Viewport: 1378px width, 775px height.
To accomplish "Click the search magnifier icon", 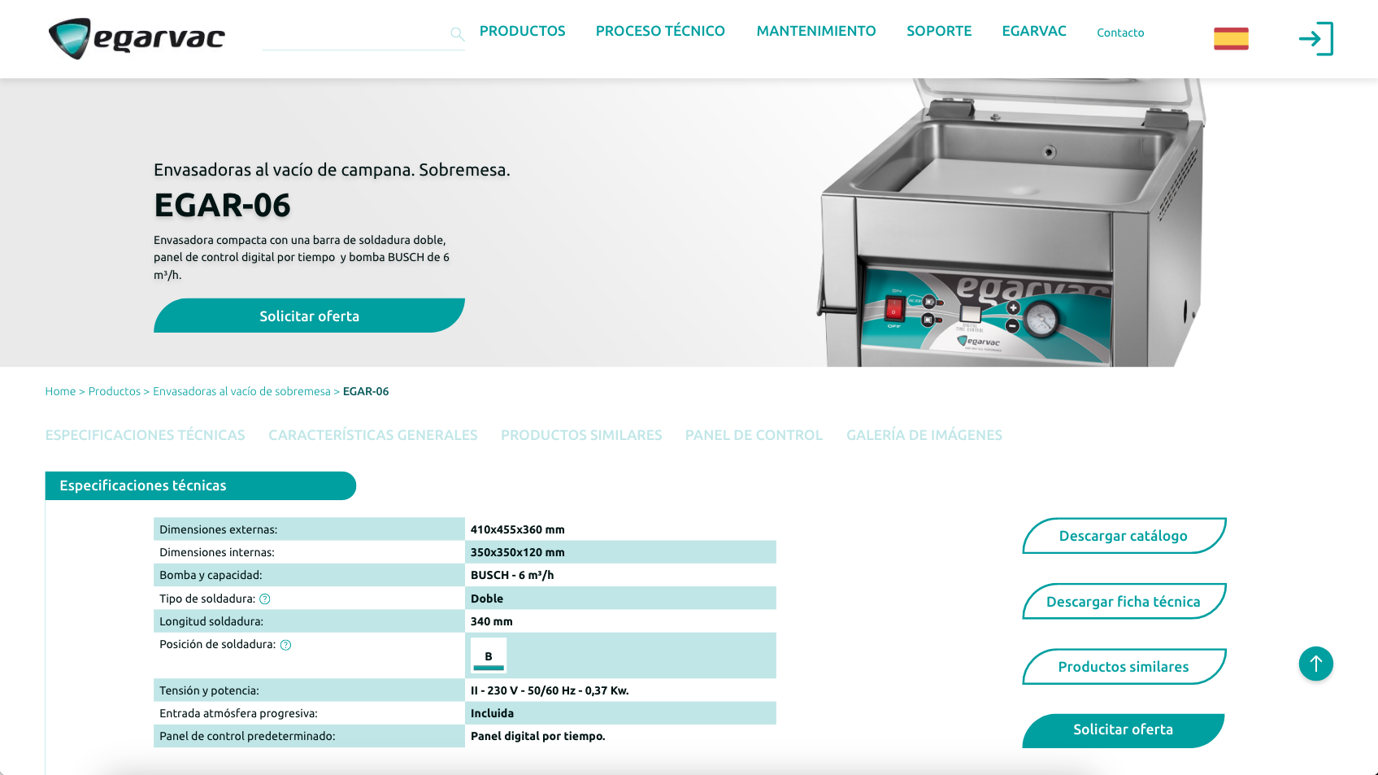I will [457, 33].
